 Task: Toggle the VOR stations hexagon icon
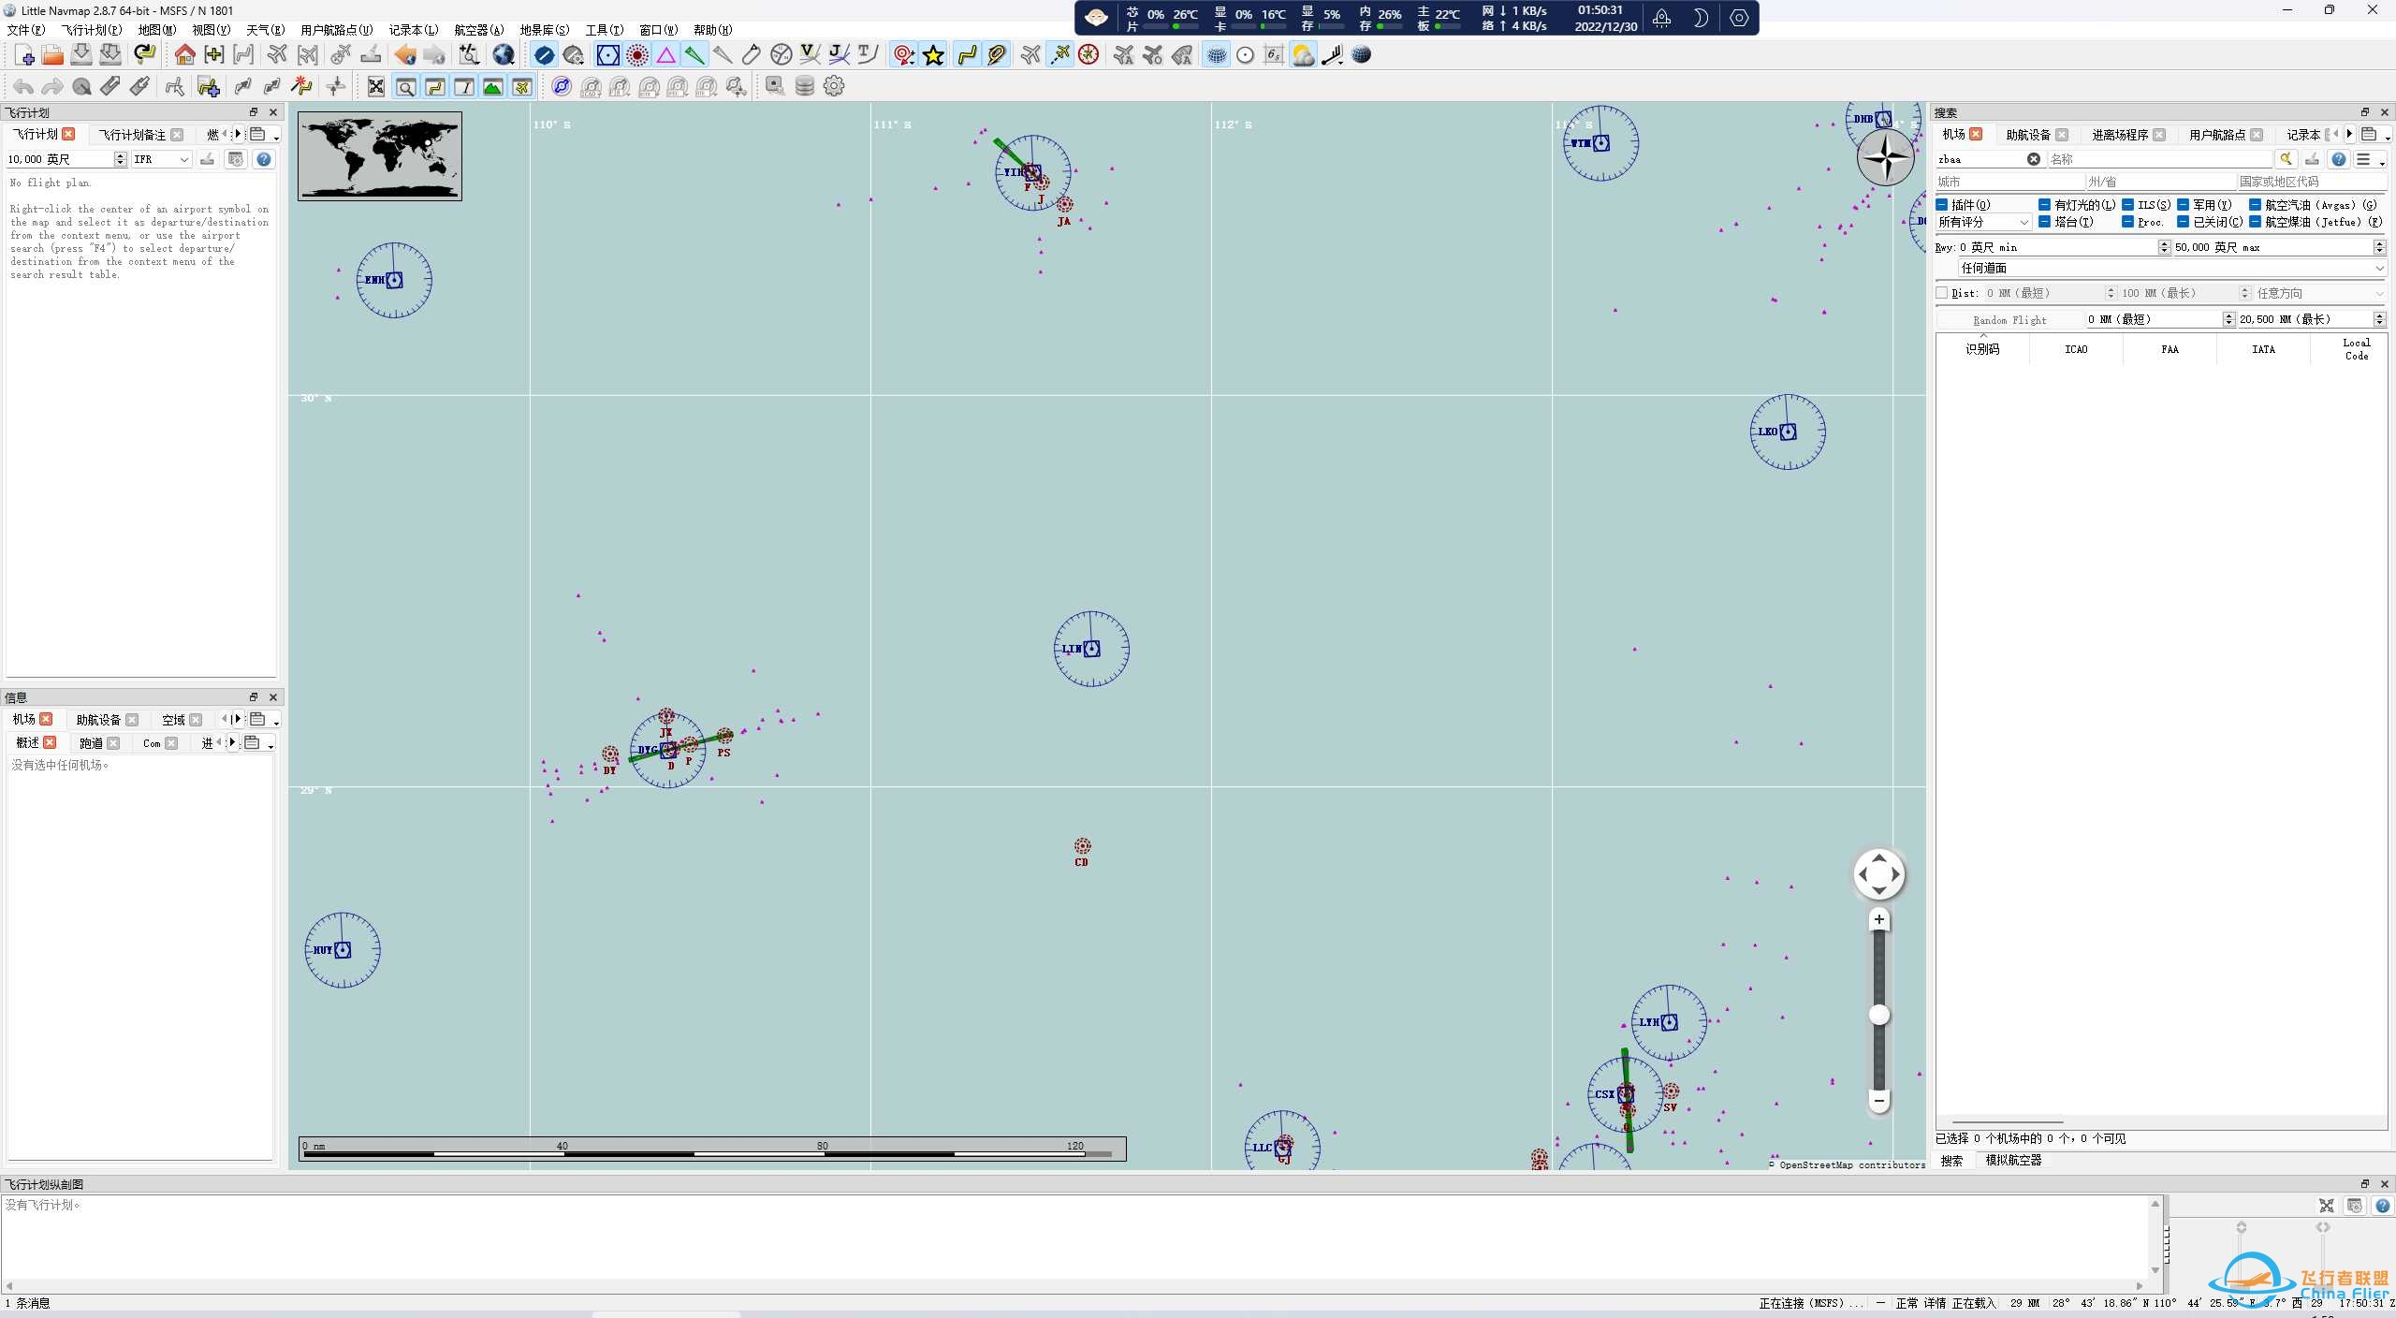(607, 55)
